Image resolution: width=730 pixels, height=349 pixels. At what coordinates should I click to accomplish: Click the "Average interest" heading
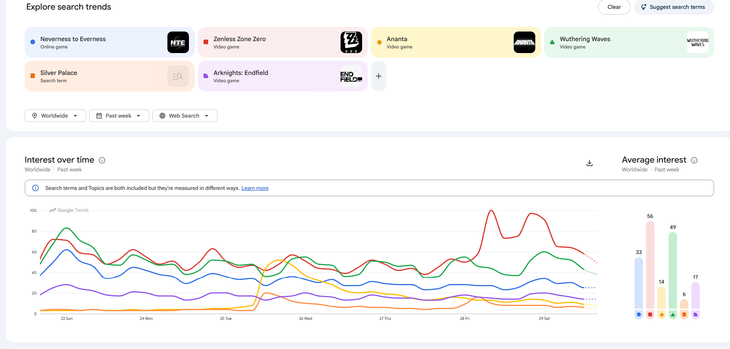(x=654, y=160)
